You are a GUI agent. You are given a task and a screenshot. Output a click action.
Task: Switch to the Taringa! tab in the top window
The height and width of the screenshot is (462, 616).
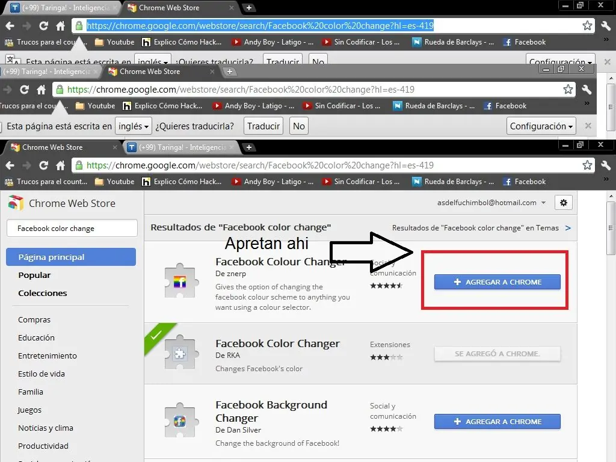[x=63, y=7]
